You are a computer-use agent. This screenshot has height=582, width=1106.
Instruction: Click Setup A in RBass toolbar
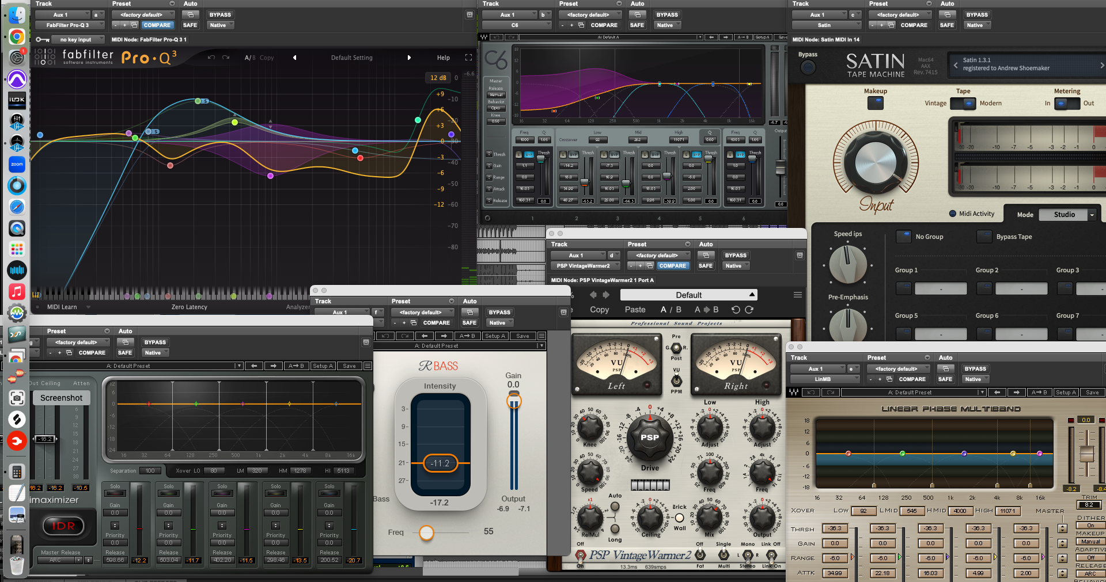tap(494, 336)
